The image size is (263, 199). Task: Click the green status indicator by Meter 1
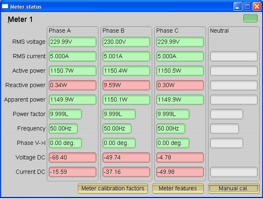click(x=250, y=18)
